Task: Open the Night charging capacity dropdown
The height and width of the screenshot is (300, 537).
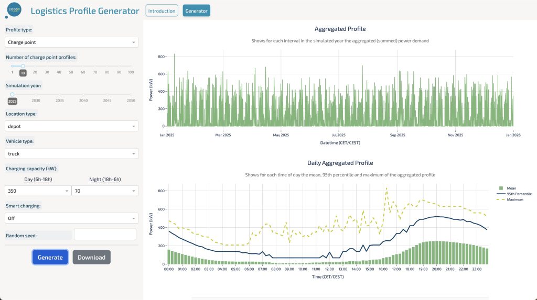Action: coord(105,191)
